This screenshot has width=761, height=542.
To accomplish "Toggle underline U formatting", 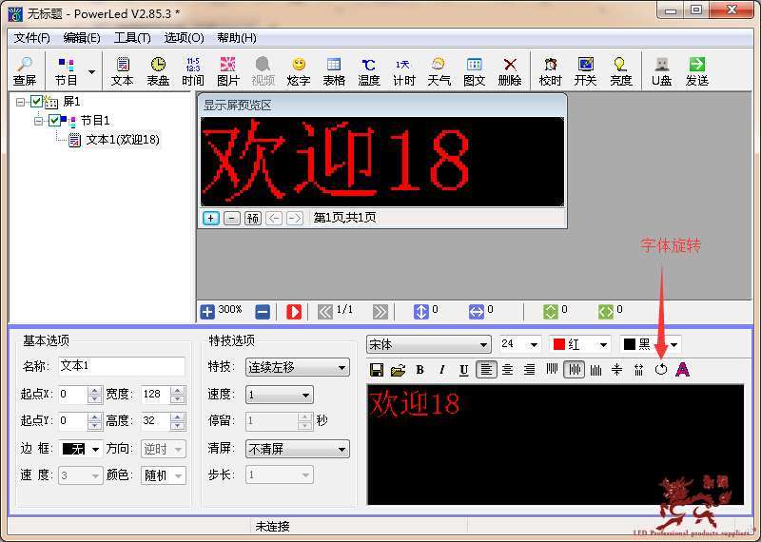I will 463,370.
